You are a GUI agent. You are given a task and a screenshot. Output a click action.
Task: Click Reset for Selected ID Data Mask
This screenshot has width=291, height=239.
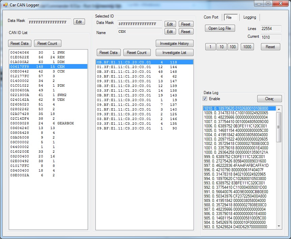point(186,24)
